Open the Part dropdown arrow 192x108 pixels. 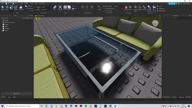click(55, 11)
